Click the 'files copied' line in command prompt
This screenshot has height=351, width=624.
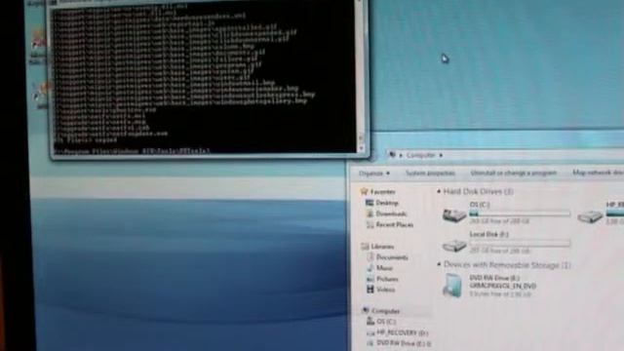pyautogui.click(x=85, y=140)
